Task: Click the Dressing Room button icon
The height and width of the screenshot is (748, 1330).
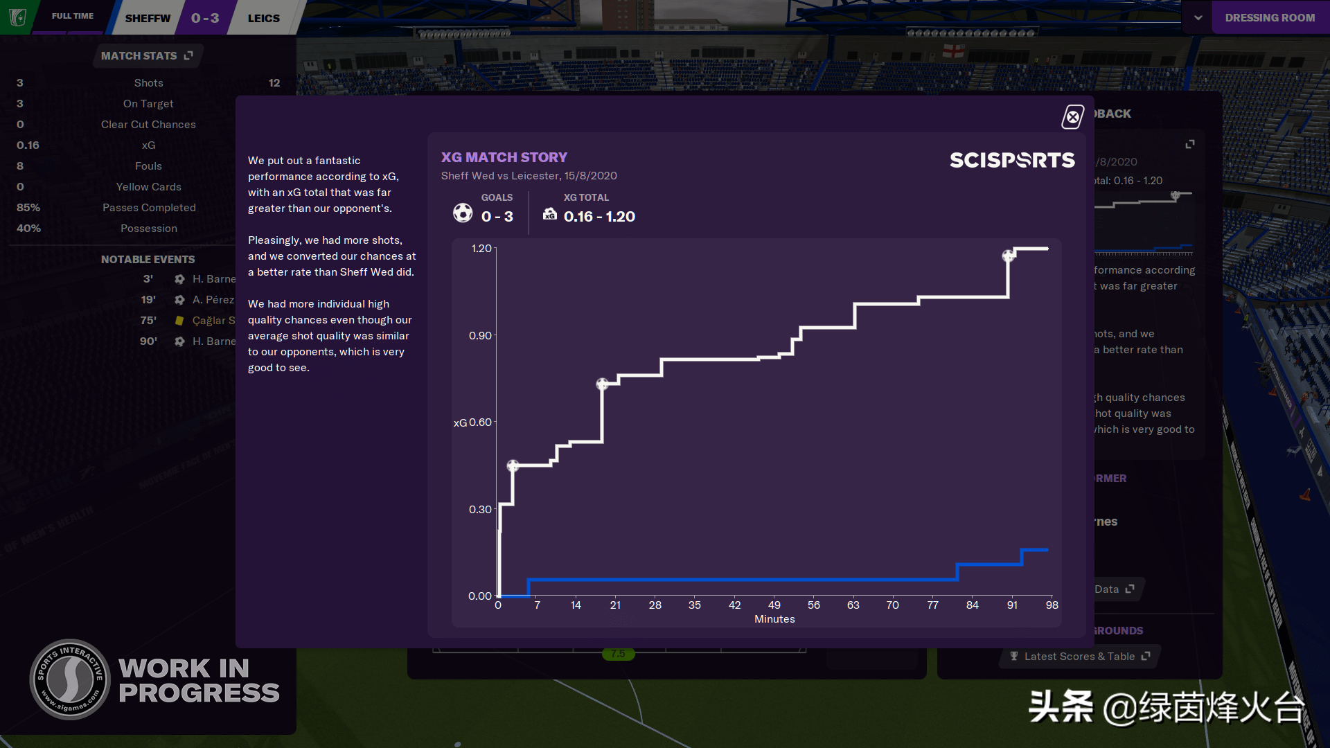Action: coord(1269,17)
